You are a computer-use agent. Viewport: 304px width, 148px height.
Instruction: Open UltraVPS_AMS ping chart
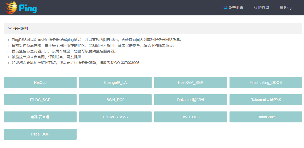coord(115,117)
